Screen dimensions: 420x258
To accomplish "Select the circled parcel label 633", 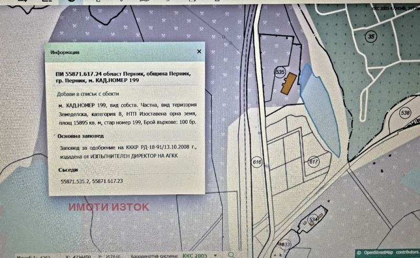I will 285,244.
